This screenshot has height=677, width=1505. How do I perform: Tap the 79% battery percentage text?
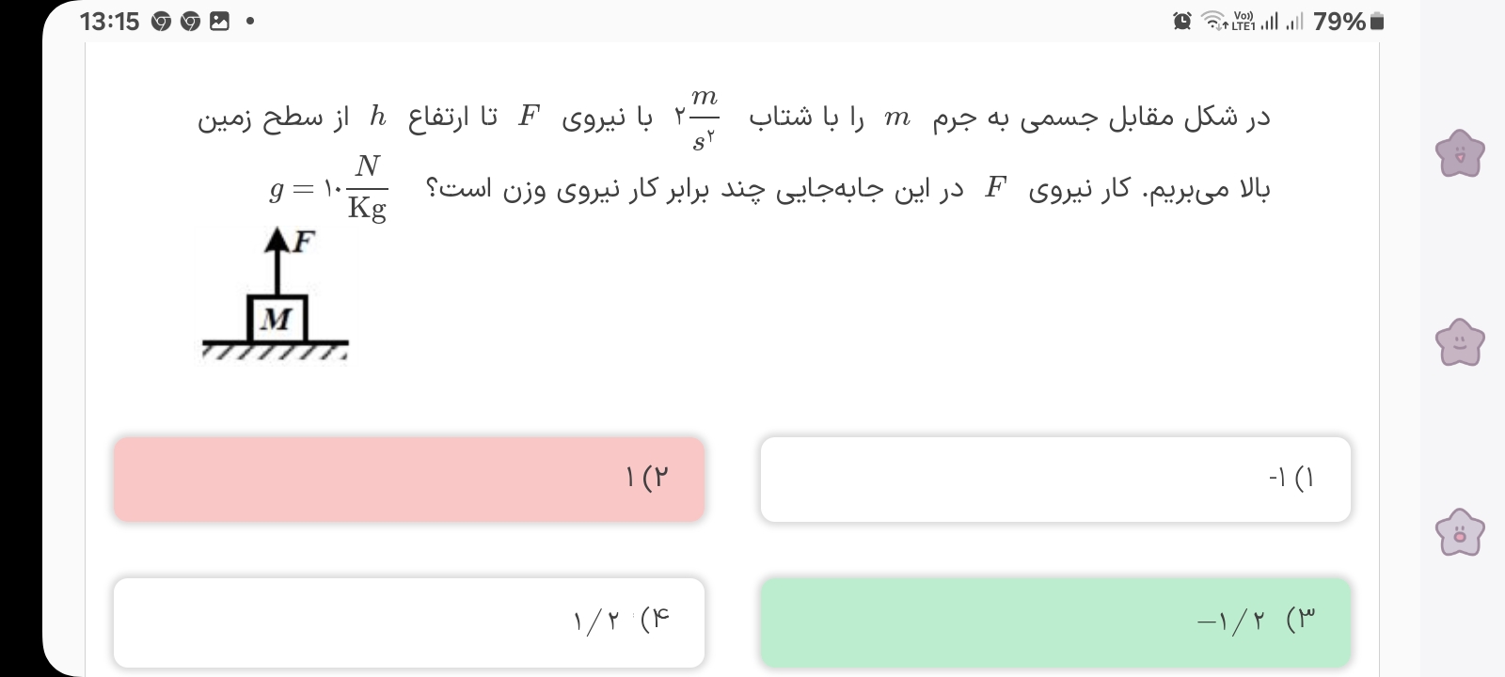click(x=1339, y=22)
